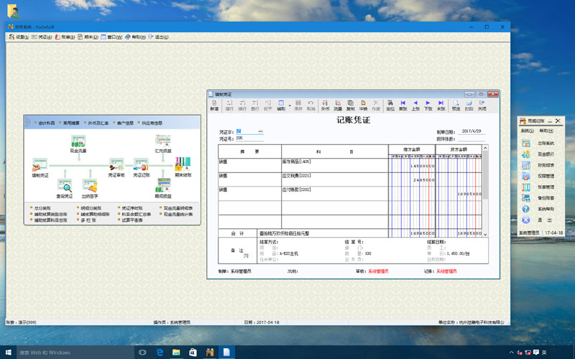Click the 新增 (New) voucher toolbar icon
Viewport: 575px width, 359px height.
214,105
